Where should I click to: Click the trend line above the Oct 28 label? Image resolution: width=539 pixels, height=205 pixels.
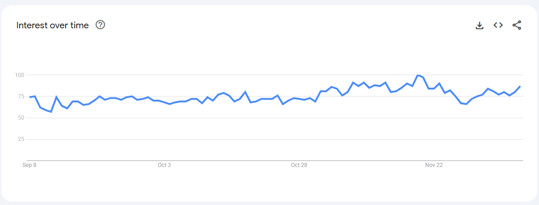[x=299, y=99]
